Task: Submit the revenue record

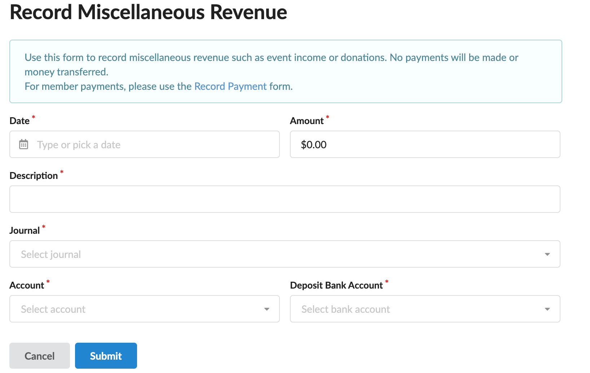Action: (106, 356)
